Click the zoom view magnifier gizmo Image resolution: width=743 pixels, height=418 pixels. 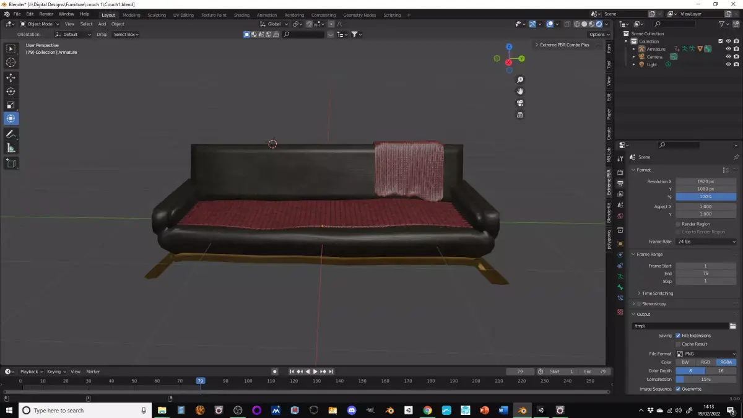click(x=520, y=80)
